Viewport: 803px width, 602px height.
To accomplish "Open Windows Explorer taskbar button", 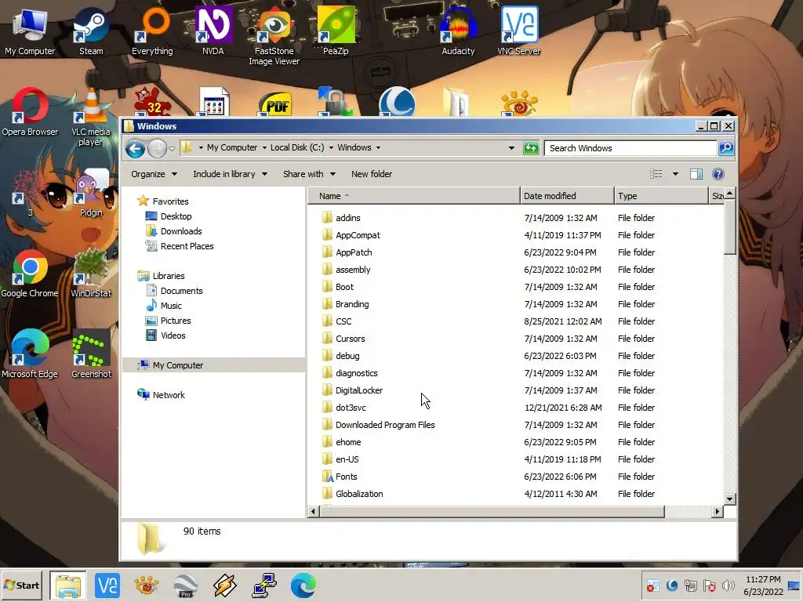I will [68, 586].
